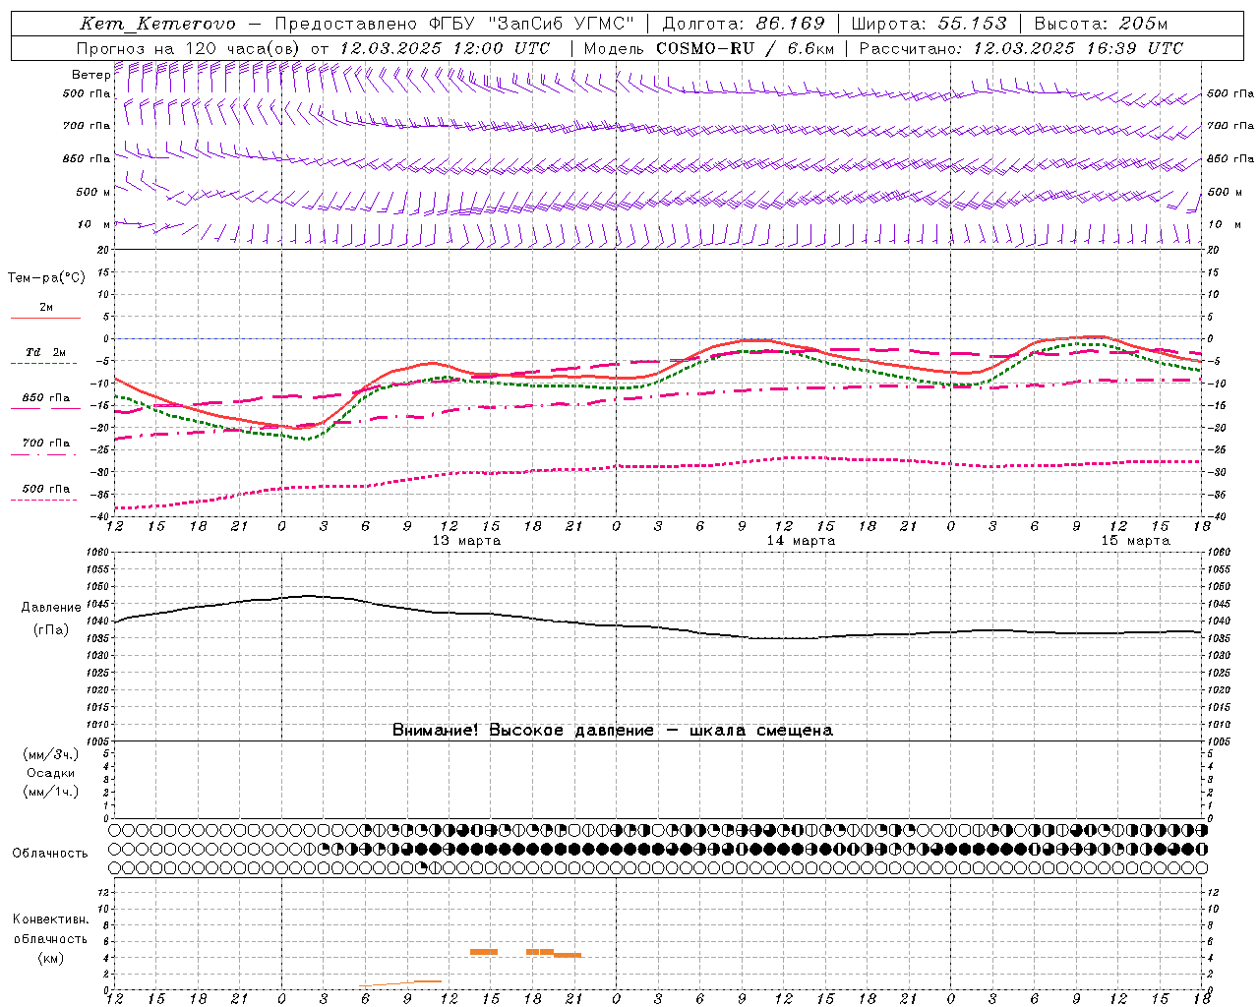Click the date label 14 марта

pos(801,541)
